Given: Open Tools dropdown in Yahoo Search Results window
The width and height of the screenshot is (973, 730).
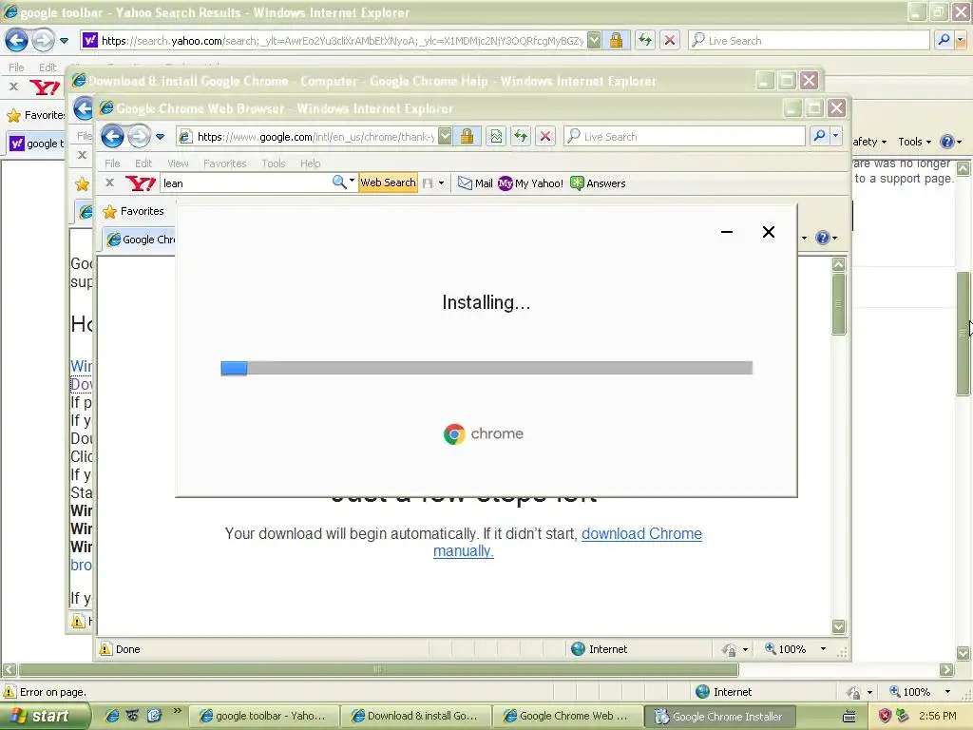Looking at the screenshot, I should (x=915, y=142).
